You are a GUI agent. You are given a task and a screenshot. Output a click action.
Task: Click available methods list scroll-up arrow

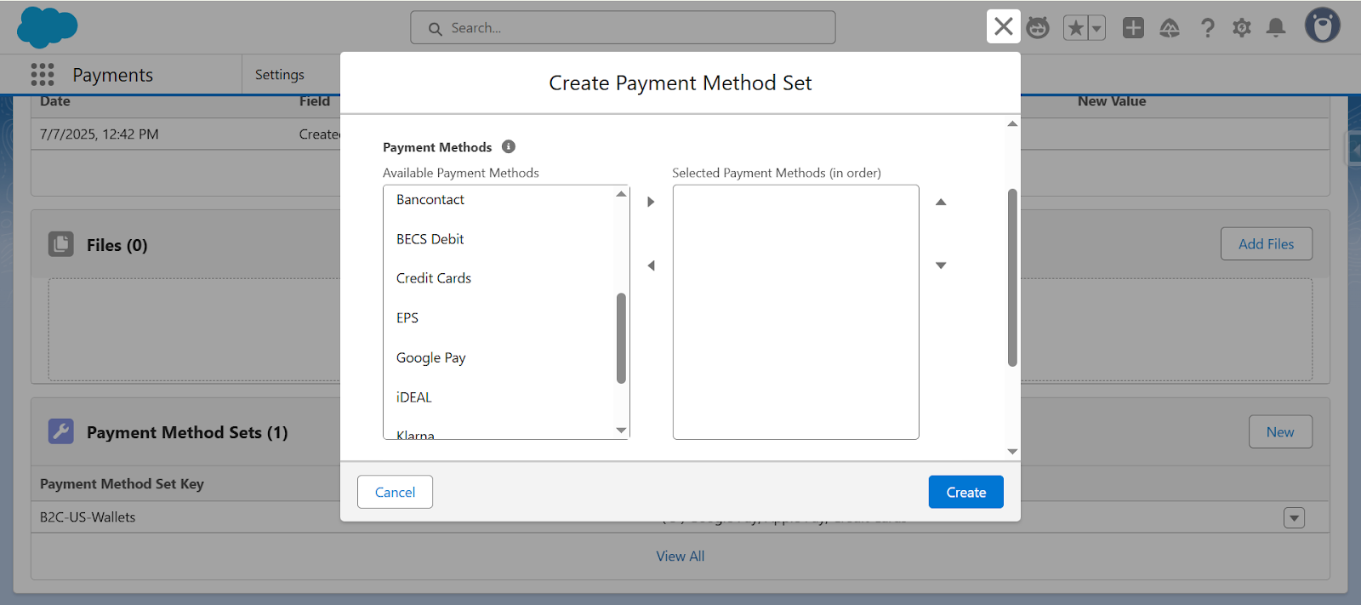coord(621,194)
